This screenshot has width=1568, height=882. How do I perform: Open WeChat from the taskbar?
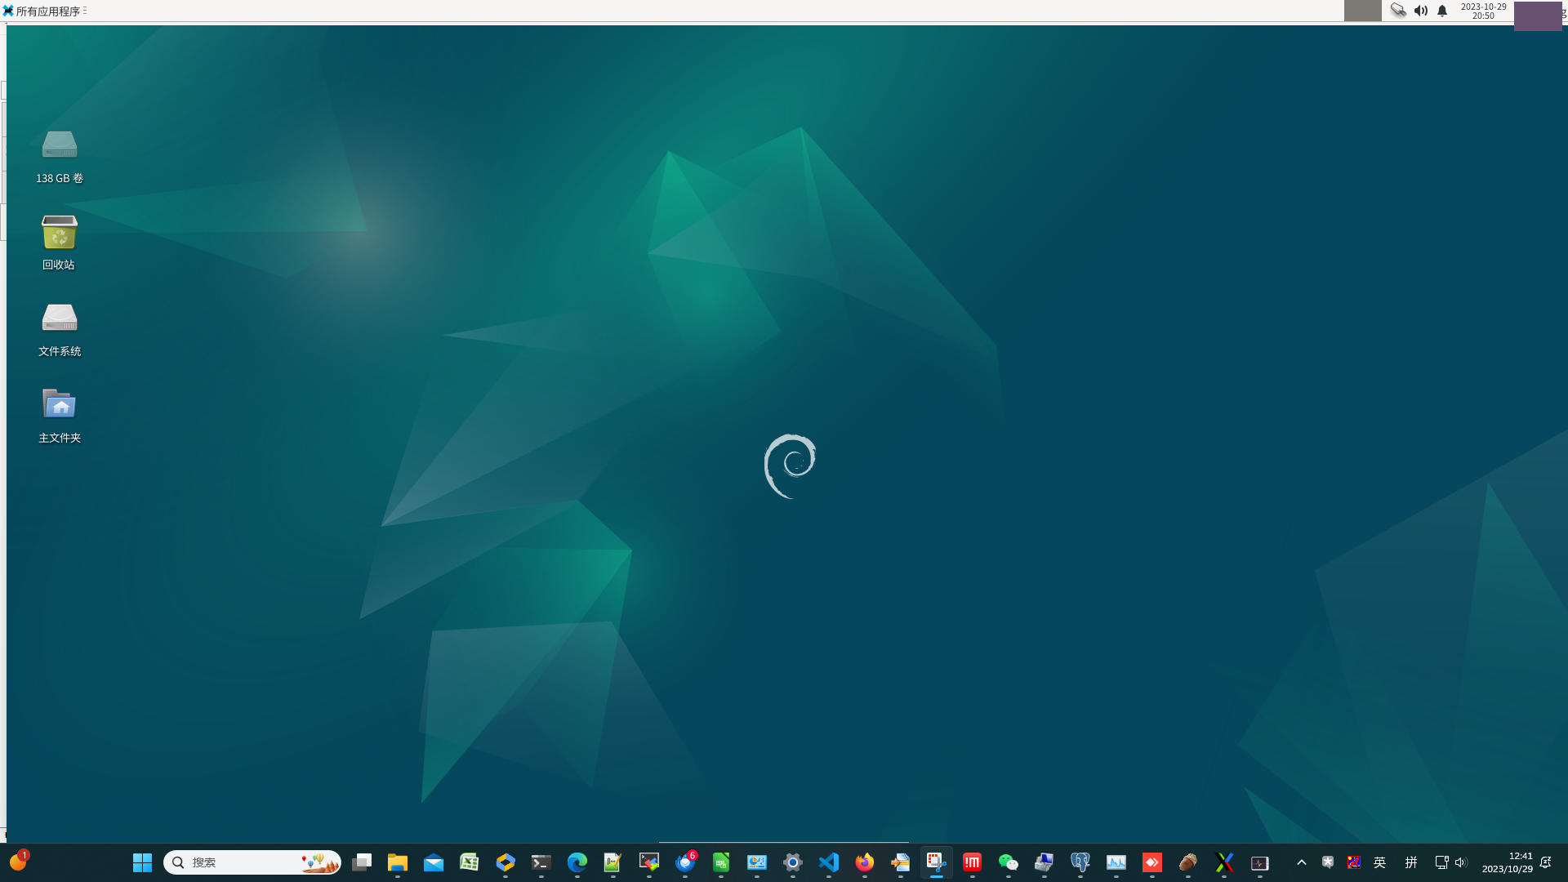(1009, 862)
